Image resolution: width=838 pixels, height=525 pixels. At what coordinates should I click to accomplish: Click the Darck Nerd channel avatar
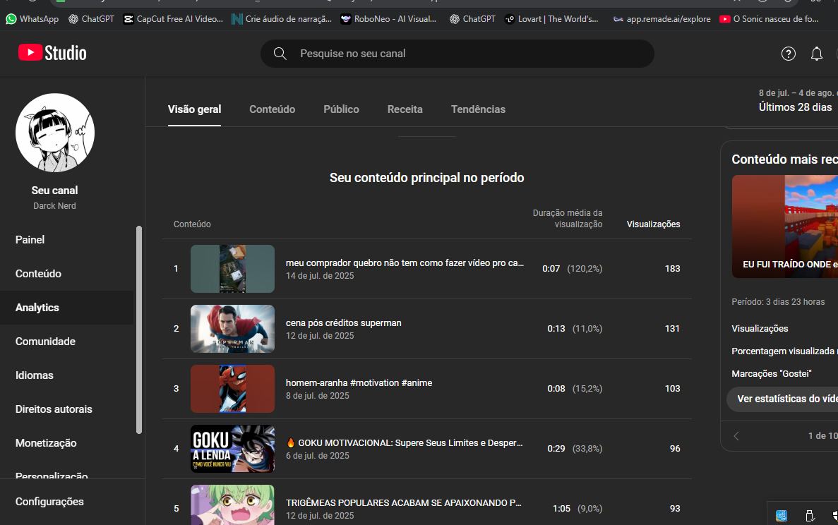point(55,133)
